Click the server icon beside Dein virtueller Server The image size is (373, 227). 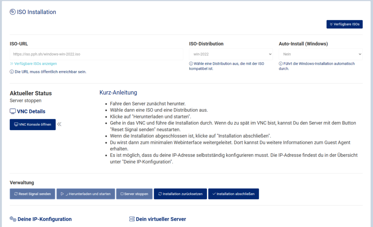pyautogui.click(x=132, y=219)
